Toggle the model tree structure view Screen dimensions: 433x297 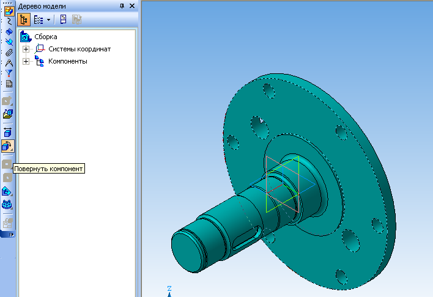pos(24,20)
